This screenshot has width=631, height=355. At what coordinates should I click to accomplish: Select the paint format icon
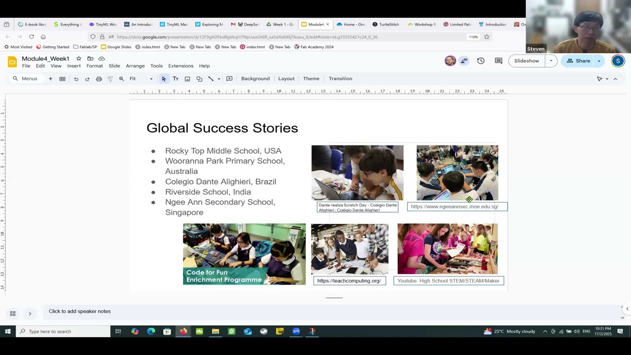pos(110,79)
